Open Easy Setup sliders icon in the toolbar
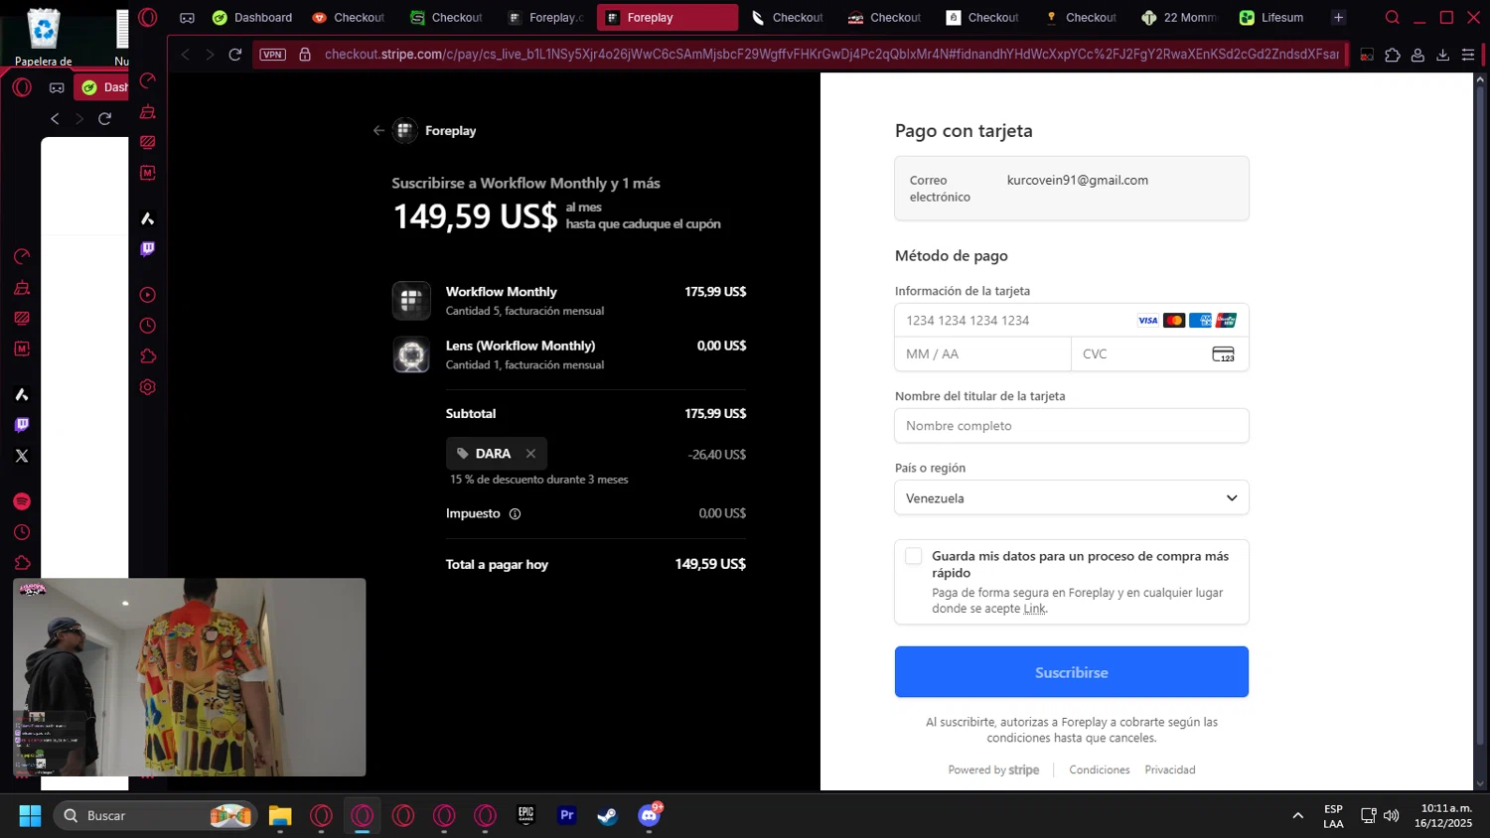This screenshot has width=1490, height=838. [x=1468, y=55]
